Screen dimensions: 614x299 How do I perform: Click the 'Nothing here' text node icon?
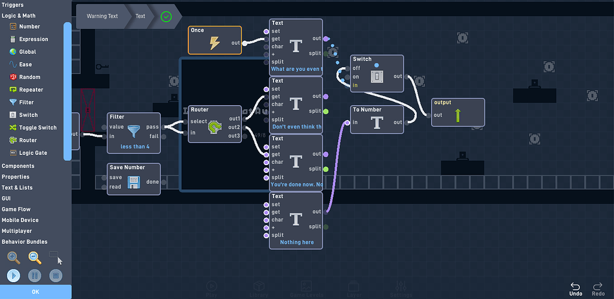coord(296,220)
